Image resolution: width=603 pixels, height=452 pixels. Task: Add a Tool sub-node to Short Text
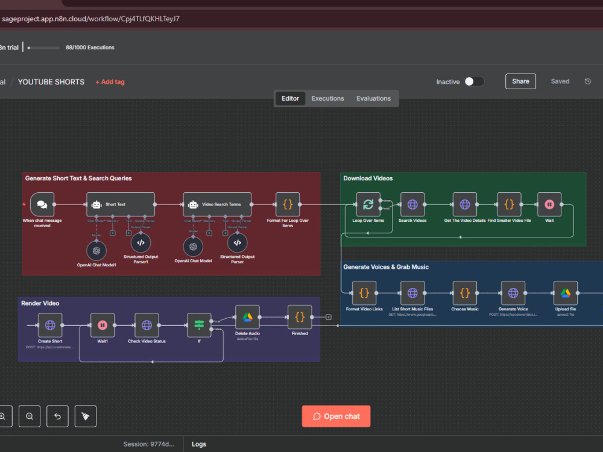tap(129, 233)
